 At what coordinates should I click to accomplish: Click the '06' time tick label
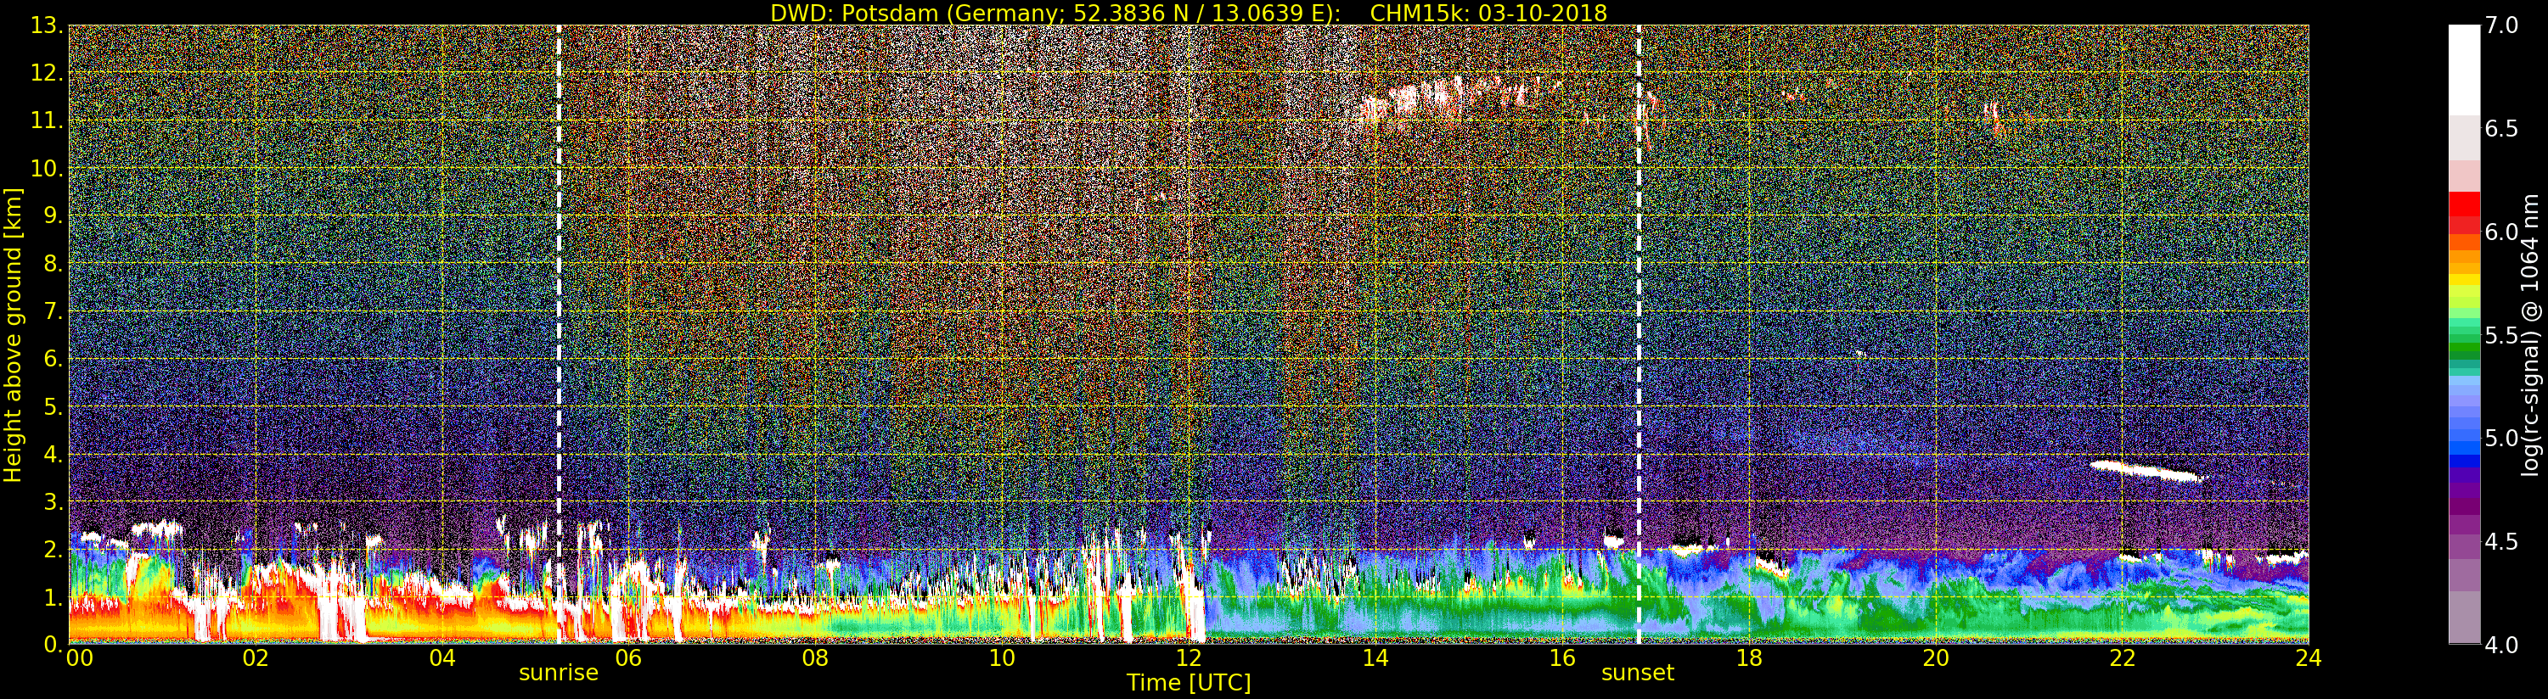pos(628,657)
